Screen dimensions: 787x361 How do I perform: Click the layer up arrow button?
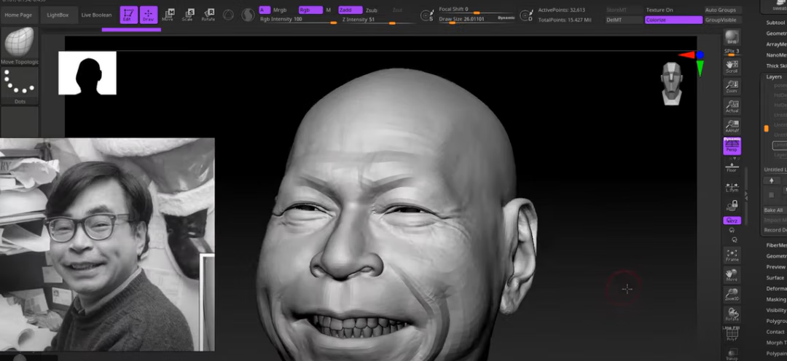point(772,180)
